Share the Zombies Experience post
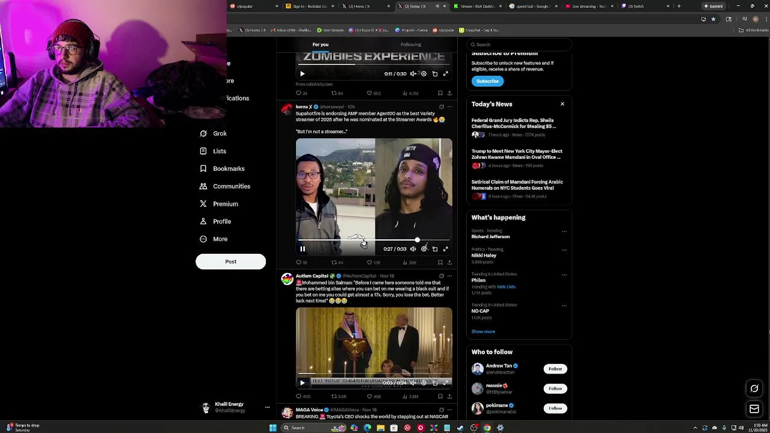The image size is (770, 433). click(x=449, y=93)
